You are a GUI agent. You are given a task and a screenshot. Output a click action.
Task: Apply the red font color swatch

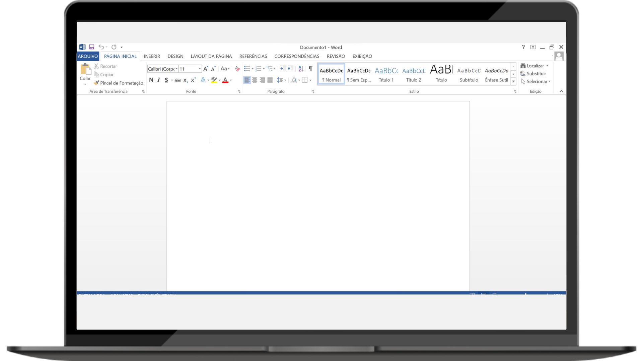tap(225, 80)
